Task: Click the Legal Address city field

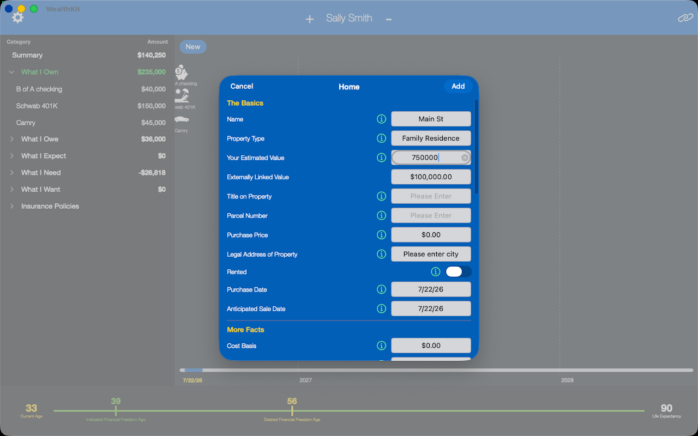Action: pyautogui.click(x=431, y=254)
